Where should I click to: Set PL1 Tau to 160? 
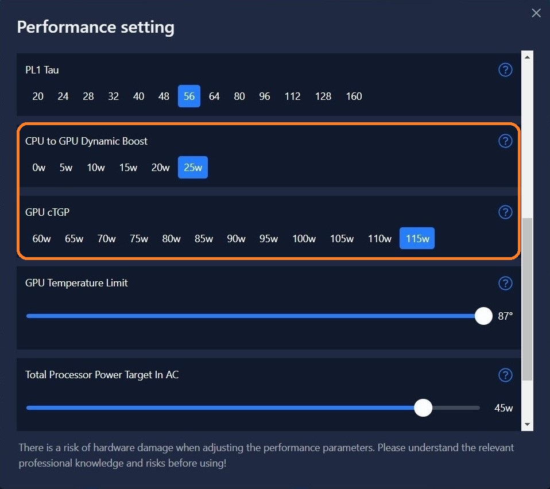click(x=354, y=96)
